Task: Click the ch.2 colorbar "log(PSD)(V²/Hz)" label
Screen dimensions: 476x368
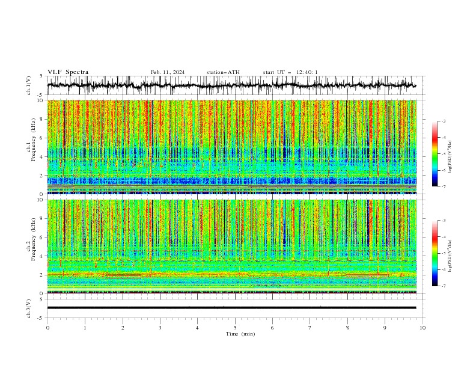Action: coord(450,256)
